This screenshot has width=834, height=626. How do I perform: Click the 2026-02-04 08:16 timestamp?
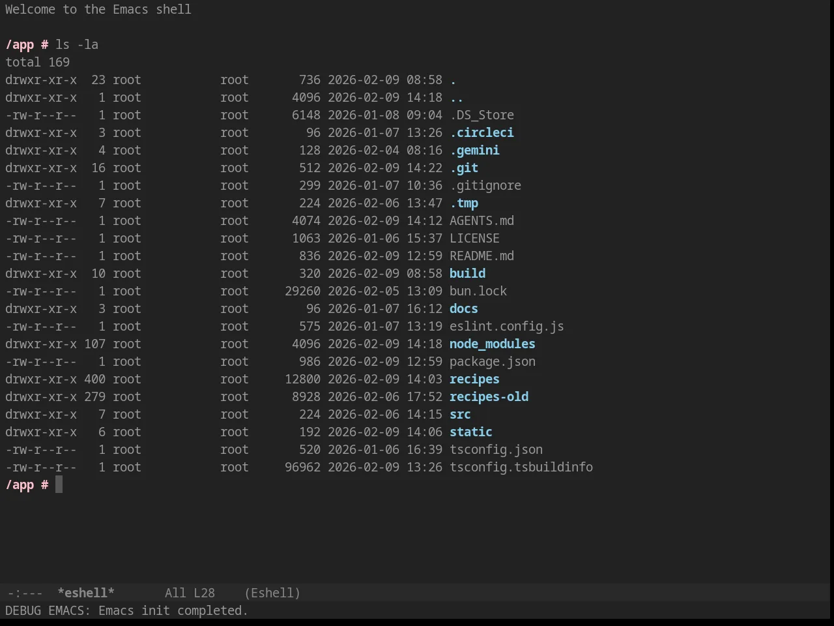(385, 150)
